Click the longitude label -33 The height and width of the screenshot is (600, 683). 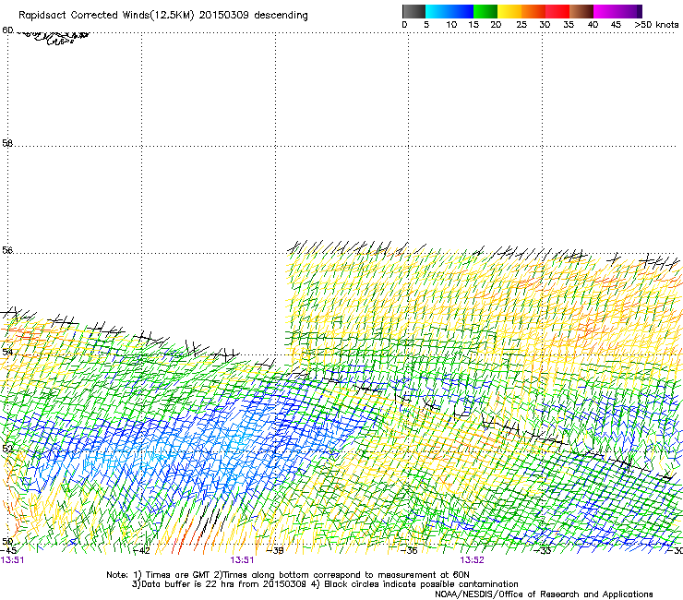[x=543, y=550]
